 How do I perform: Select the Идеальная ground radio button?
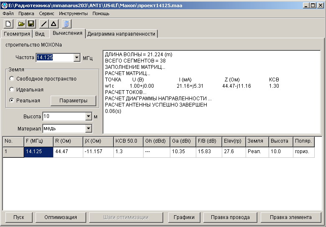12,90
